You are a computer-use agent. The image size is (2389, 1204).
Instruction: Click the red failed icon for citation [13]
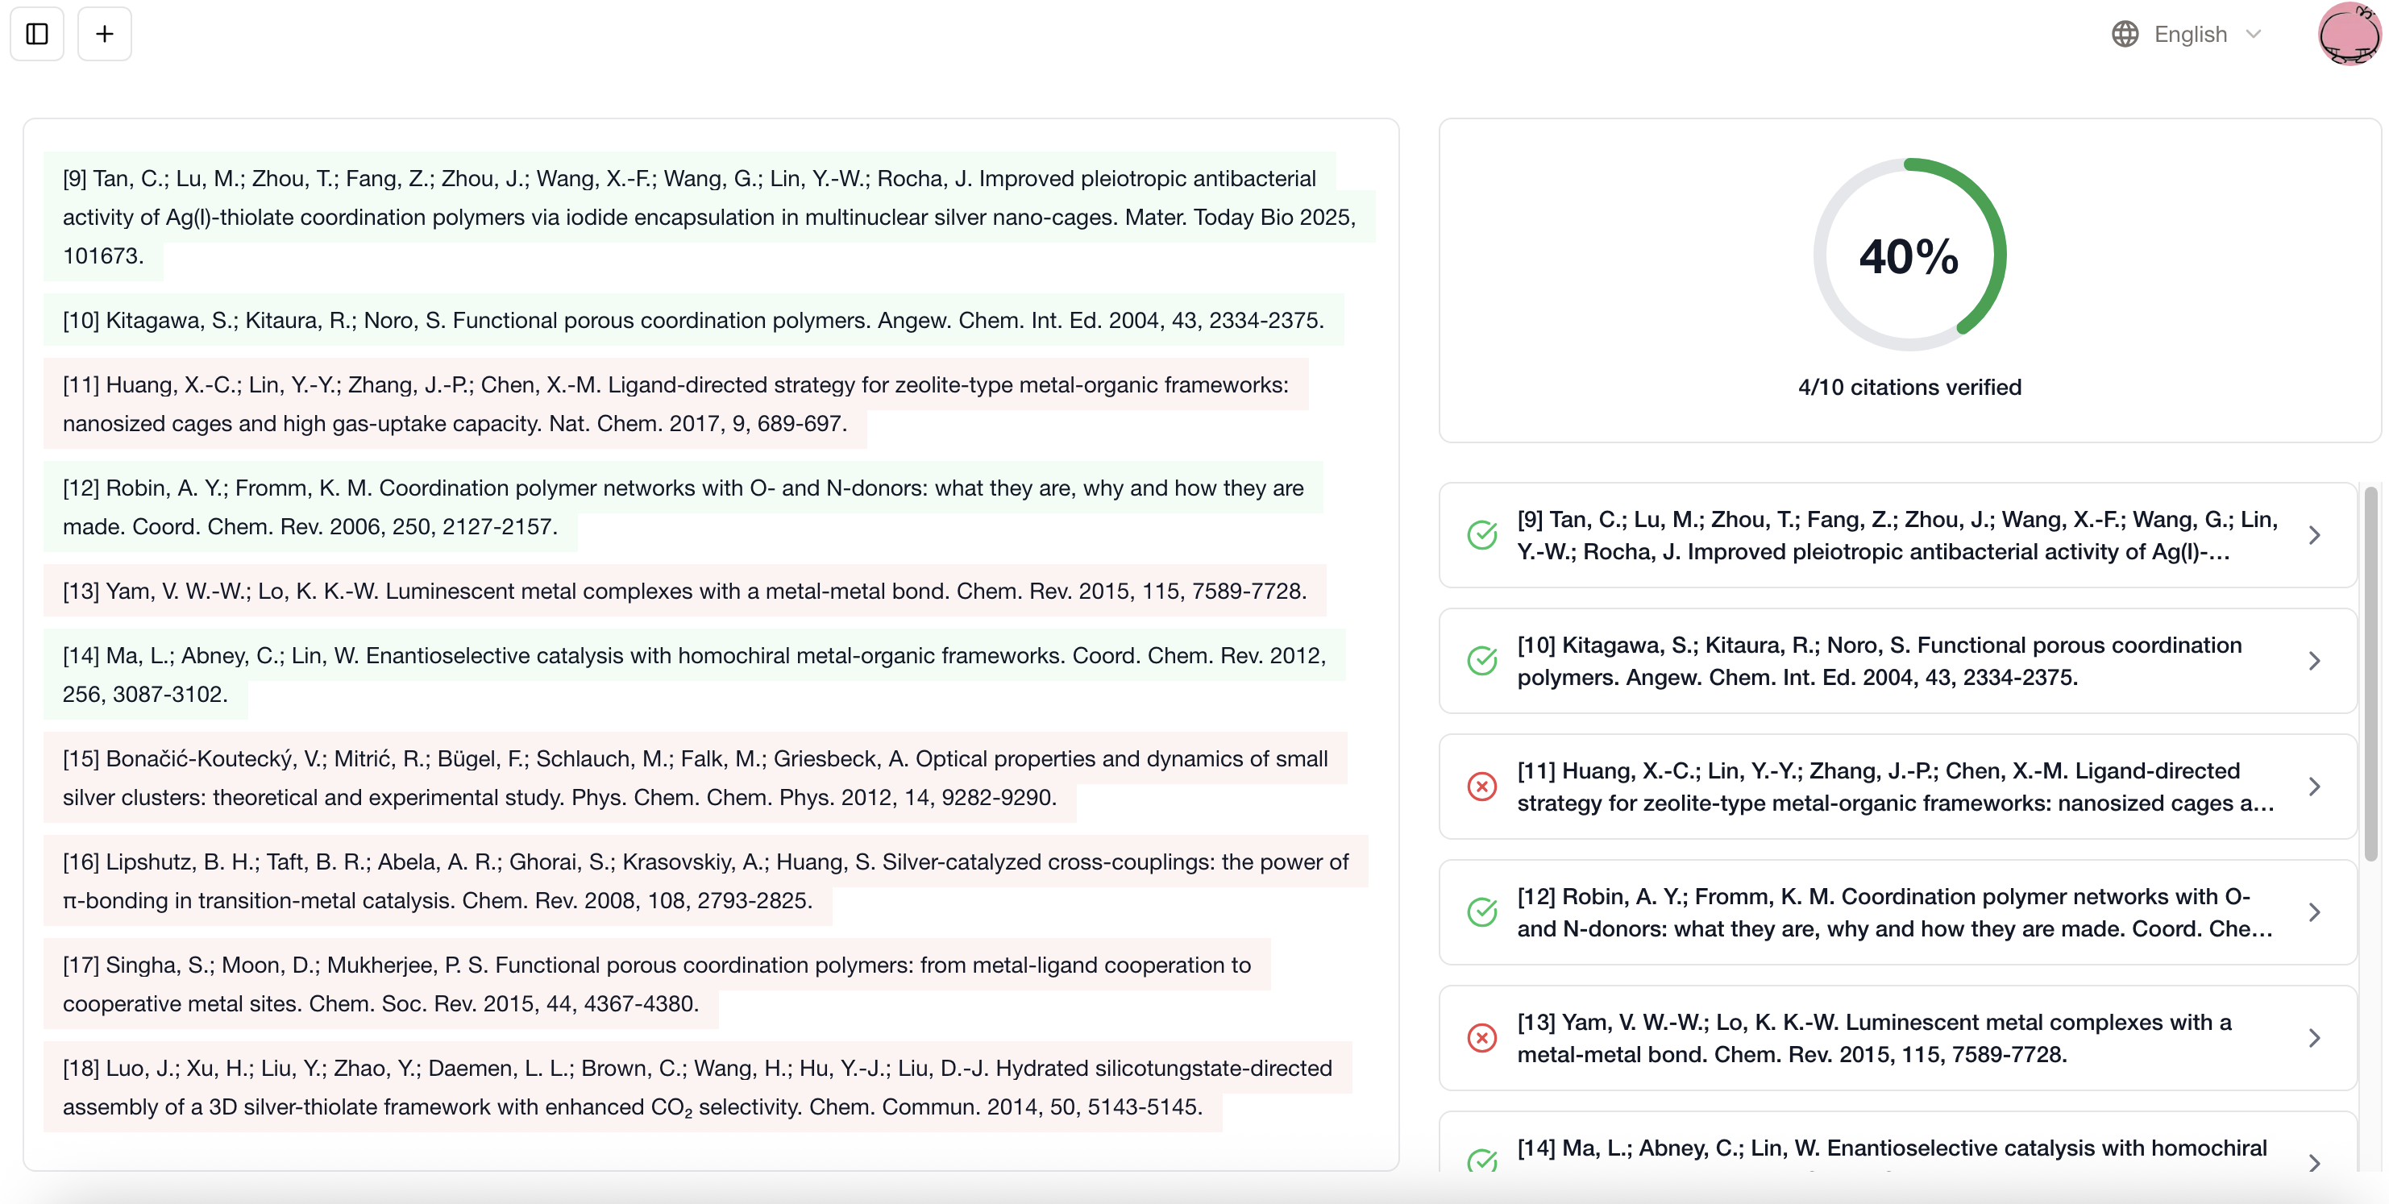(x=1482, y=1038)
